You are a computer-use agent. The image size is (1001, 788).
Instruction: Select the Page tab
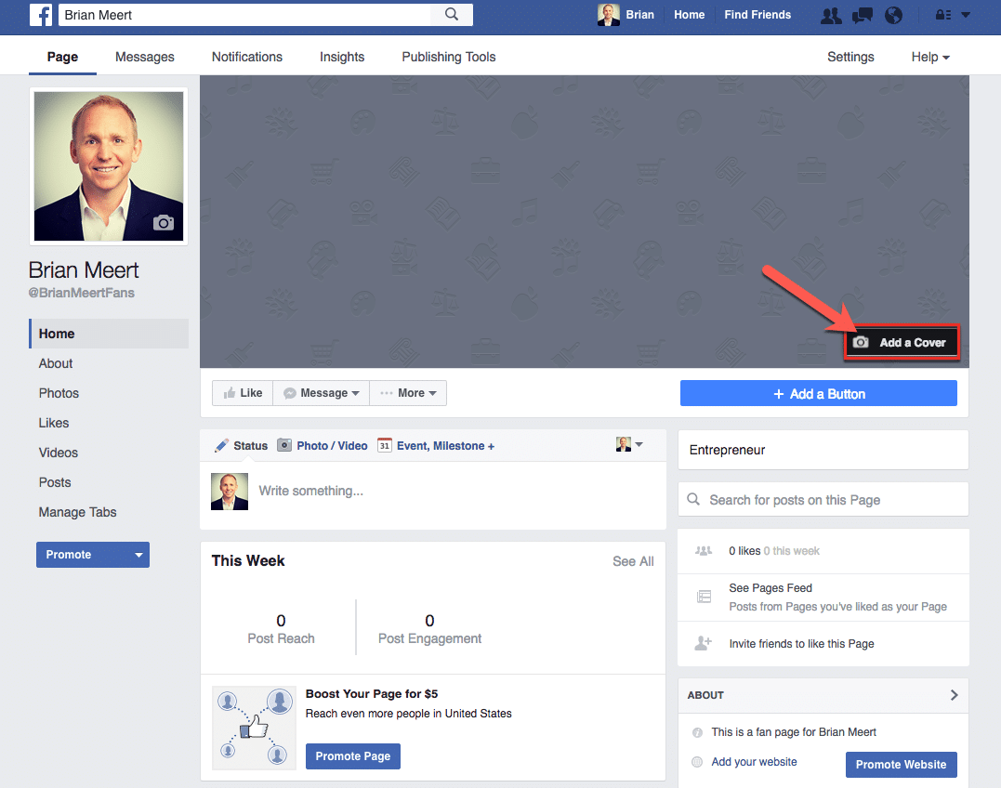[62, 57]
